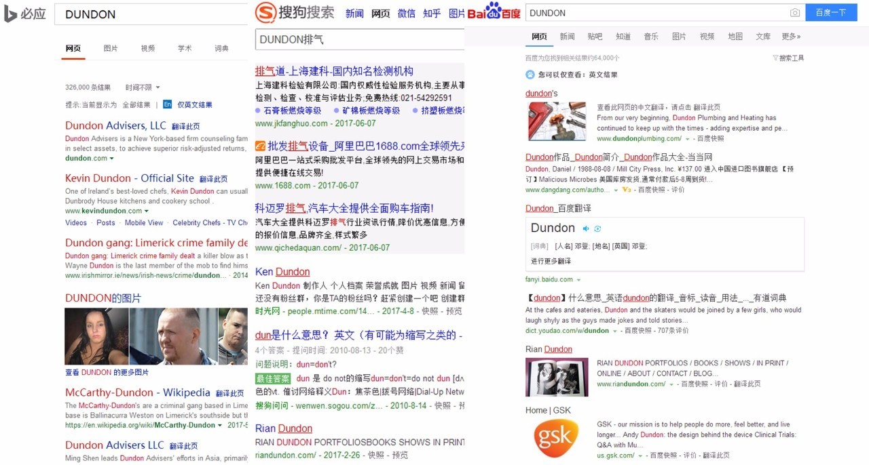Screen dimensions: 869x465
Task: Click Alibaba orange icon in Sogou result
Action: 260,146
